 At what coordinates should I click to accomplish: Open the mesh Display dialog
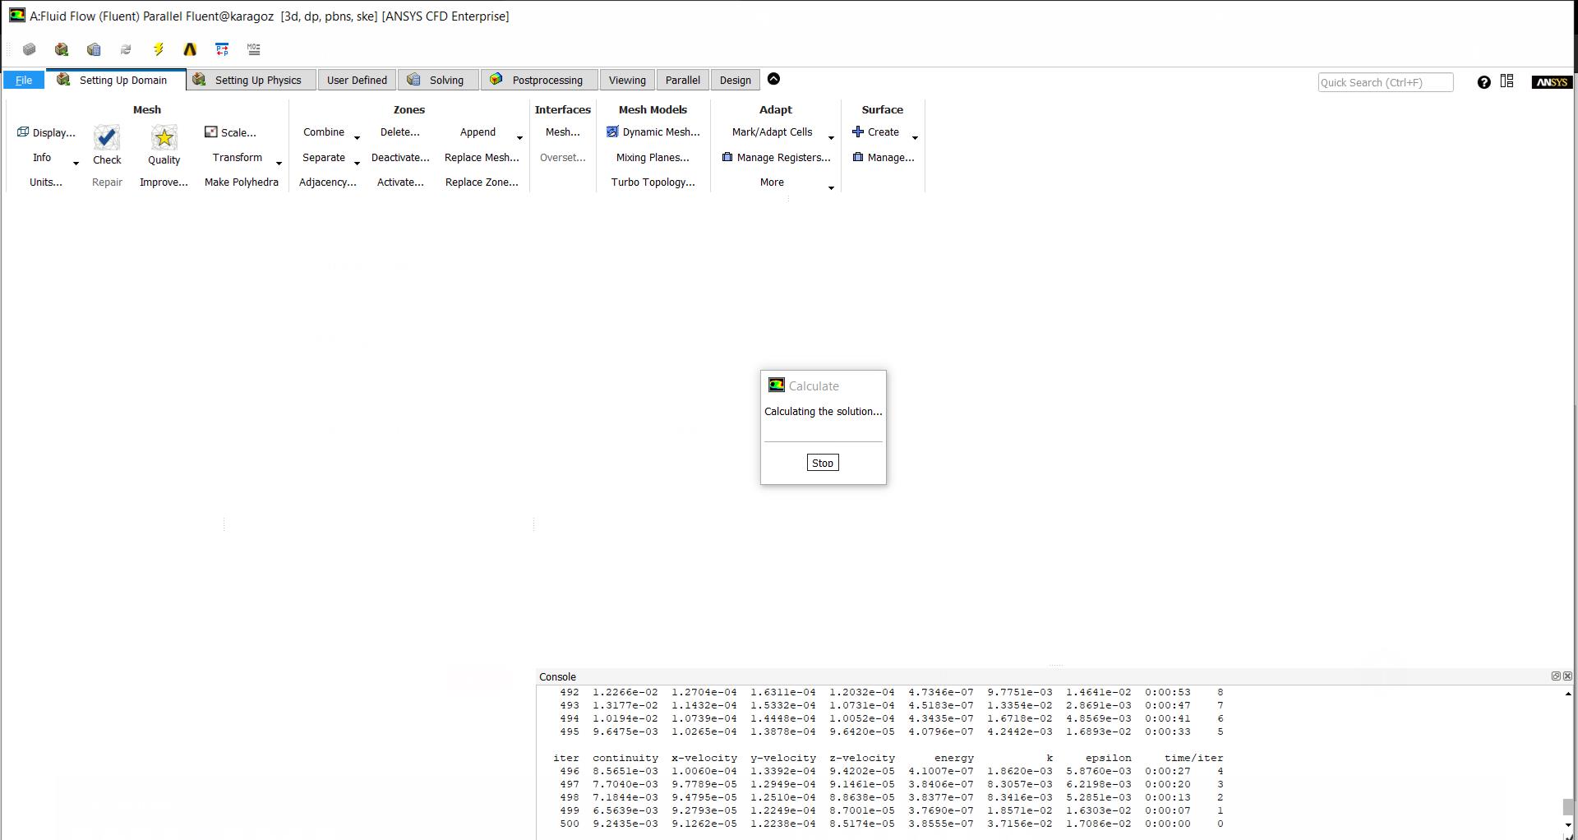46,132
